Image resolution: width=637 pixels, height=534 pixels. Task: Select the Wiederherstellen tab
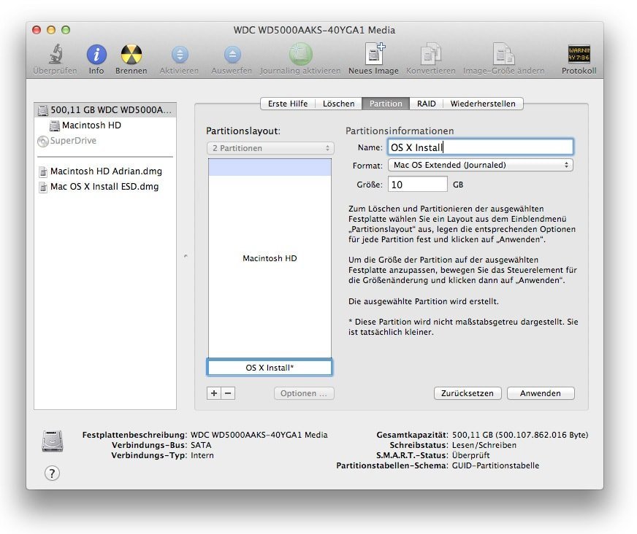pos(482,104)
